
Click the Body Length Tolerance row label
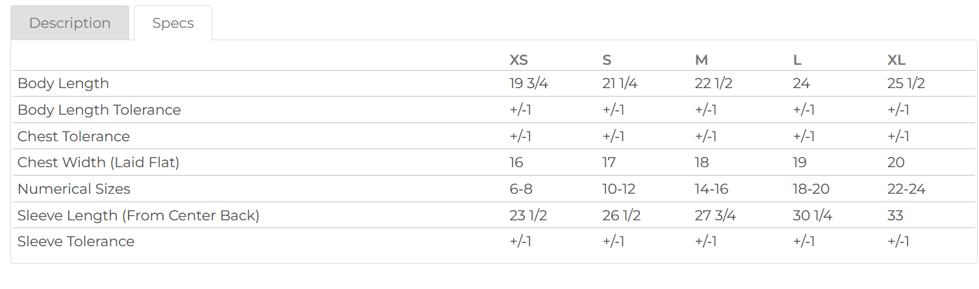coord(99,110)
